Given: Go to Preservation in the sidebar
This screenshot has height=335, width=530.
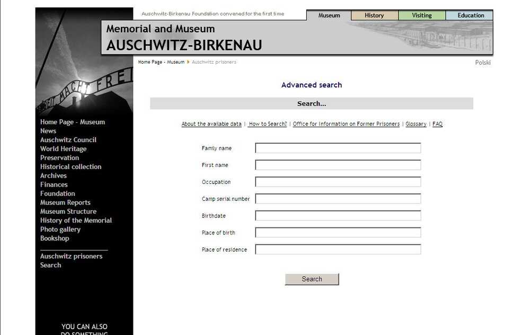Looking at the screenshot, I should [59, 158].
